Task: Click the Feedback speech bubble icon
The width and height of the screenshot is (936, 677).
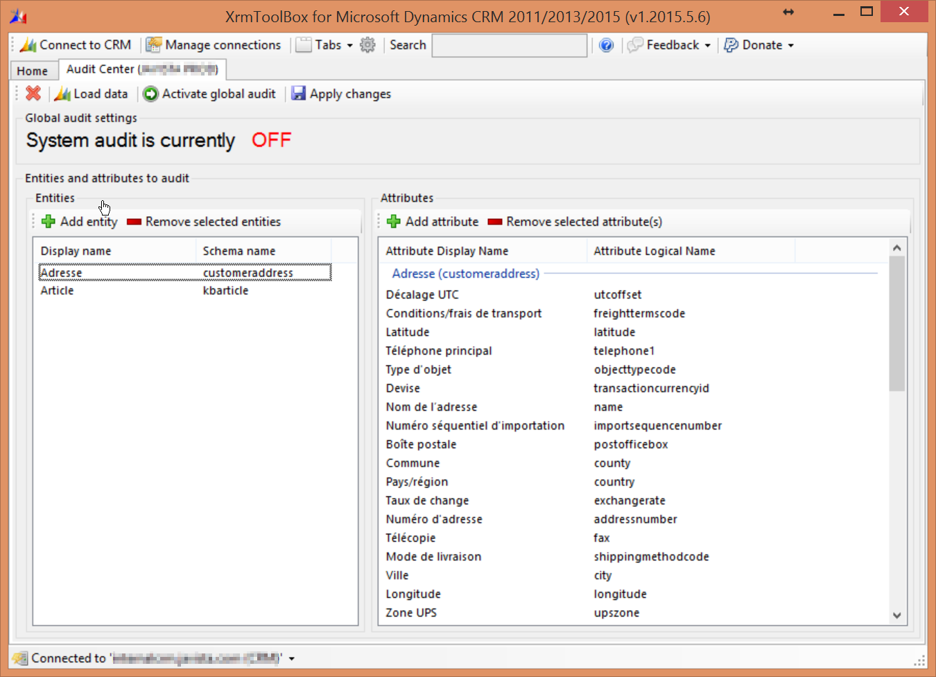Action: pos(635,45)
